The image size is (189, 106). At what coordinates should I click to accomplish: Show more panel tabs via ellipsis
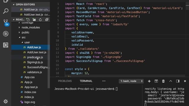click(x=104, y=81)
